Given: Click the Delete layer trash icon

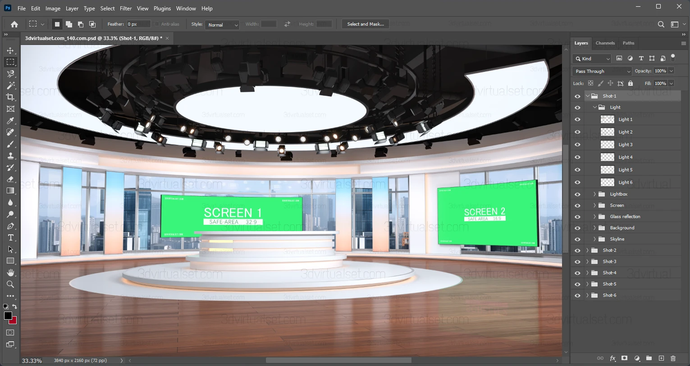Looking at the screenshot, I should [673, 358].
